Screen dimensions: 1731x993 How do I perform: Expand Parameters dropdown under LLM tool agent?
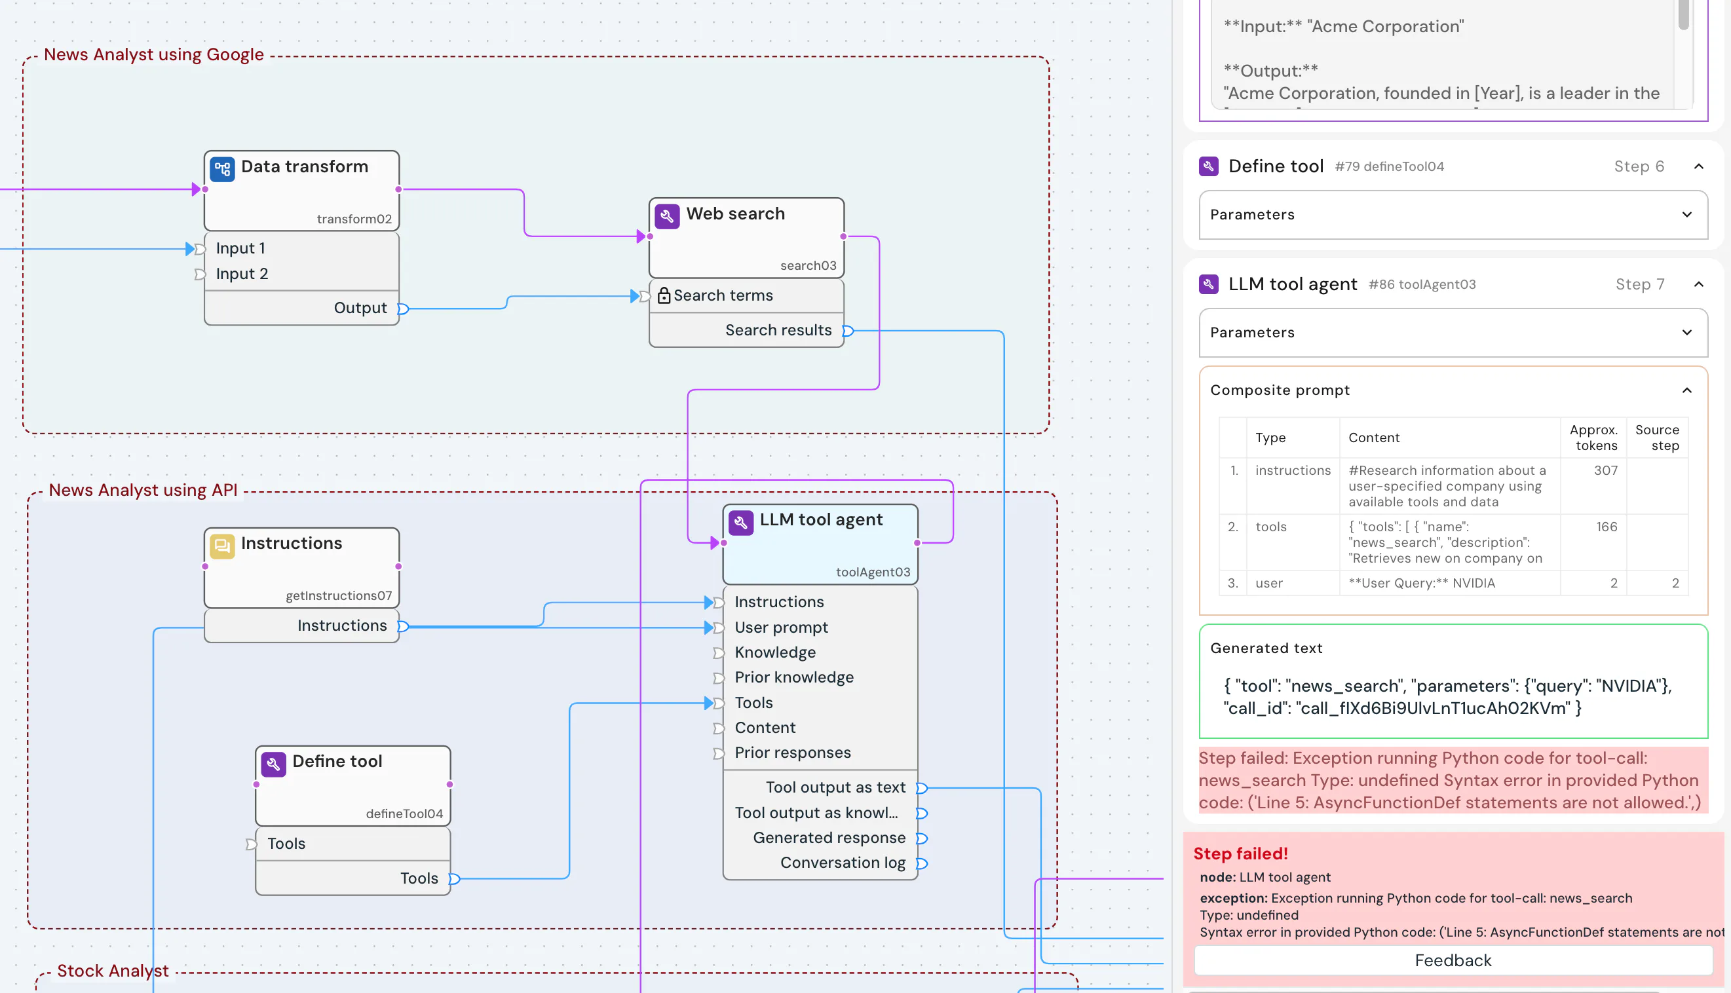pos(1453,333)
